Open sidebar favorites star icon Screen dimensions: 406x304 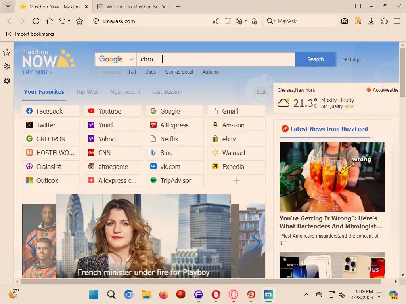point(7,53)
